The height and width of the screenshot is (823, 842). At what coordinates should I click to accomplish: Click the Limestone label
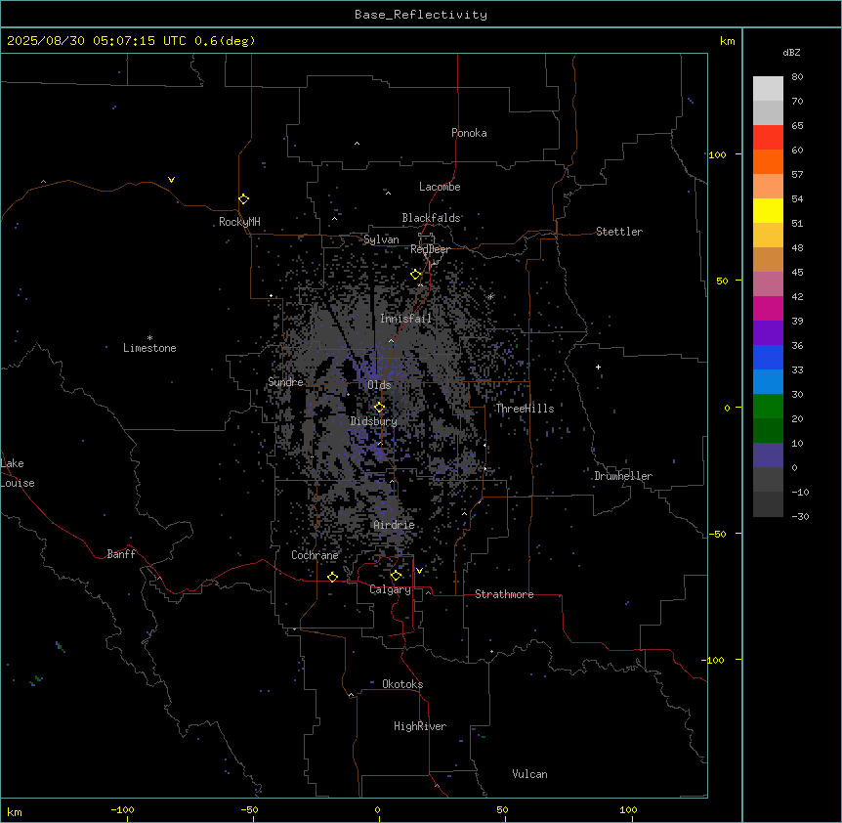pyautogui.click(x=149, y=348)
